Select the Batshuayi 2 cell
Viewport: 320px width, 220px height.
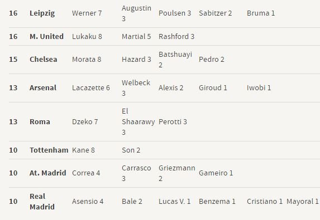pyautogui.click(x=175, y=60)
